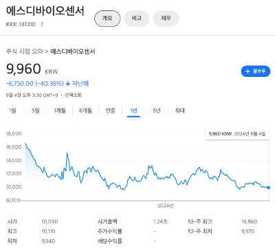This screenshot has width=275, height=248.
Task: Click the 52-주 최저 value 9,570
Action: (247, 232)
